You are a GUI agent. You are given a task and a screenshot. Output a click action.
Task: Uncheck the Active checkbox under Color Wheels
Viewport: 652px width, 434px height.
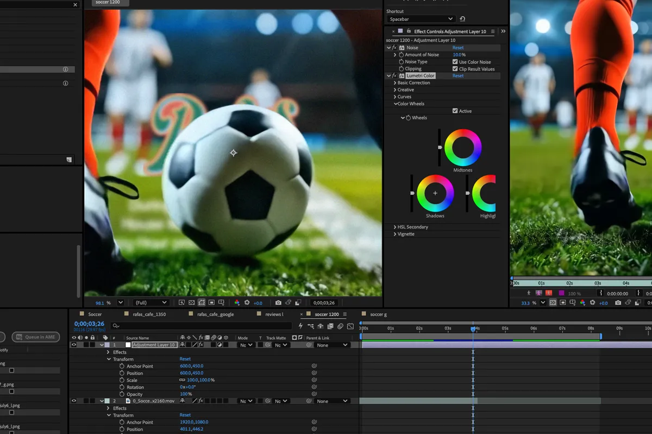pyautogui.click(x=455, y=111)
